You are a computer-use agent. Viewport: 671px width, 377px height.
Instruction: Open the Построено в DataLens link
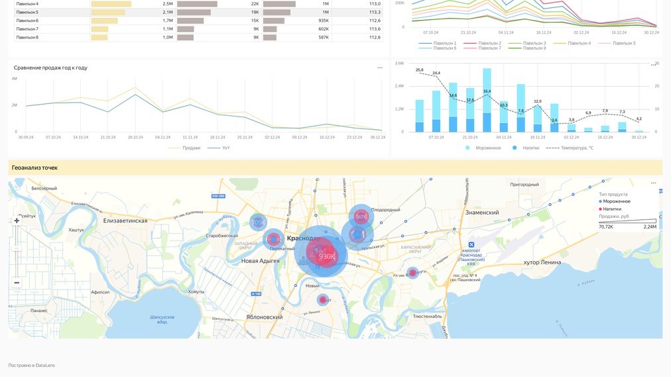pos(32,365)
